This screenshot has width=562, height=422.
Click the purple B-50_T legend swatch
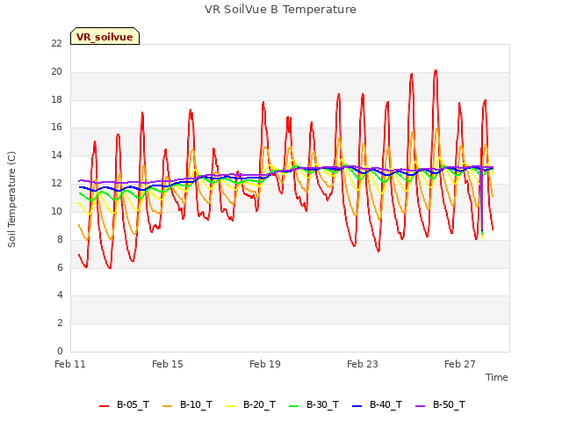pos(420,406)
